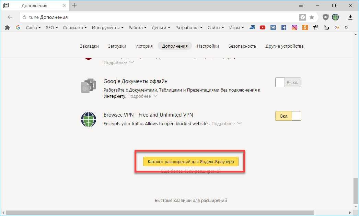Screen dimensions: 359x216
Task: Minimize the browser window
Action: click(x=317, y=5)
